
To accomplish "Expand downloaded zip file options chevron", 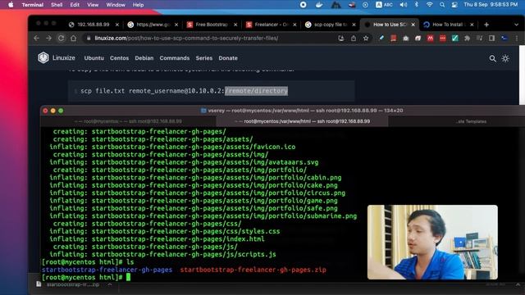I will click(x=109, y=284).
